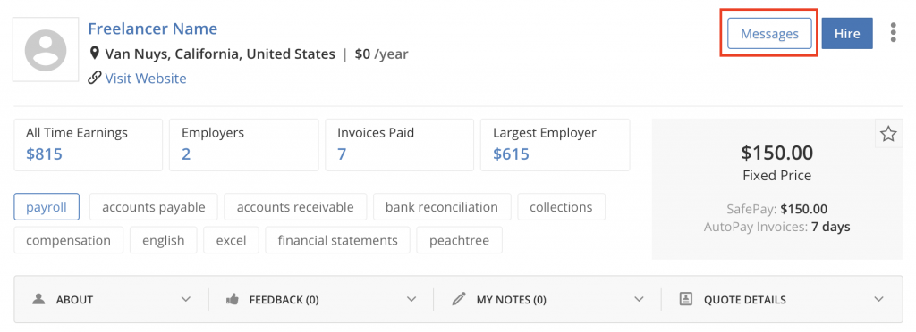Viewport: 916px width, 332px height.
Task: Open the Messages button
Action: [769, 34]
